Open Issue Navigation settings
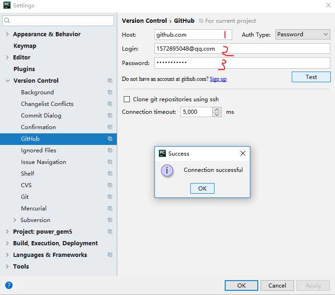This screenshot has width=335, height=295. 43,162
